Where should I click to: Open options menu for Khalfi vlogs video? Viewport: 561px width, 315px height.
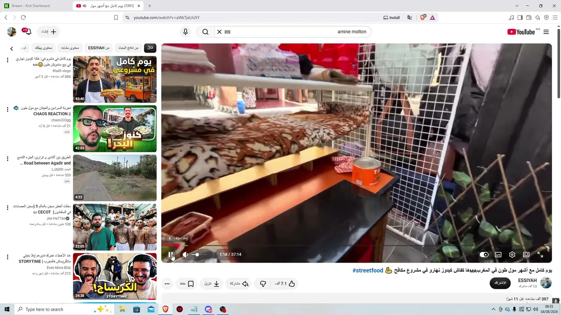point(7,60)
